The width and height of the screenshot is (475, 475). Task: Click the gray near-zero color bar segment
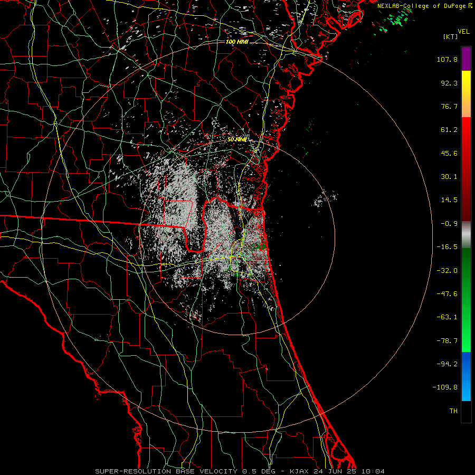466,234
